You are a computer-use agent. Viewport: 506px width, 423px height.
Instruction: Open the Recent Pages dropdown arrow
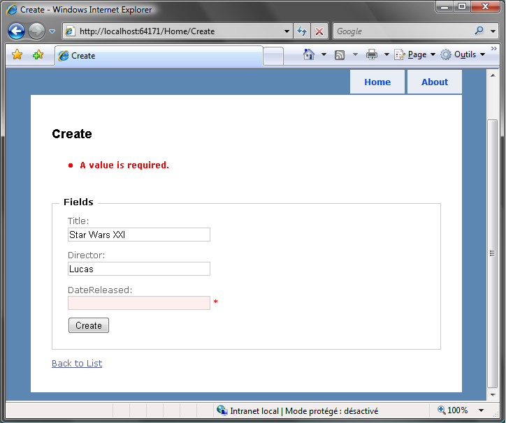tap(52, 31)
